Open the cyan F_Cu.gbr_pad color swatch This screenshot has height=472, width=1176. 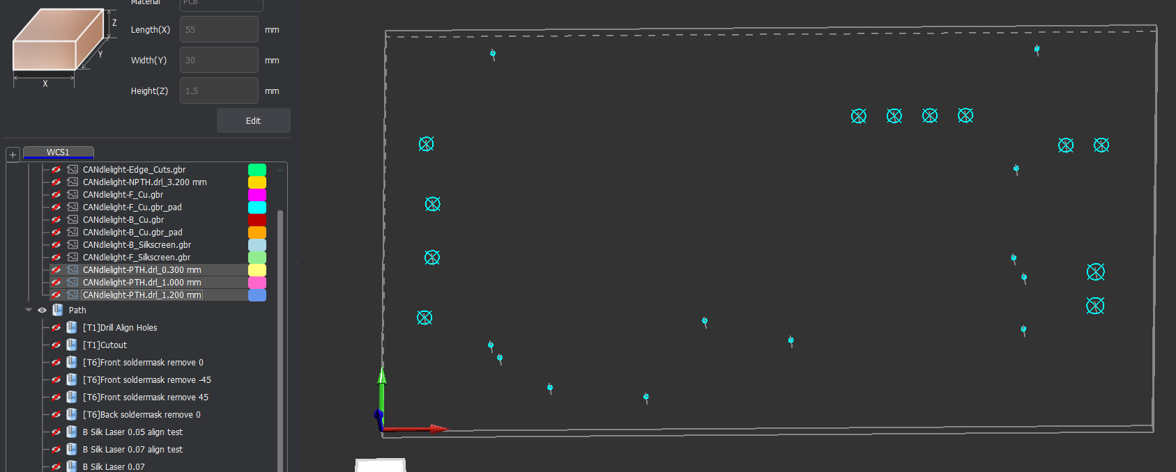pyautogui.click(x=257, y=207)
